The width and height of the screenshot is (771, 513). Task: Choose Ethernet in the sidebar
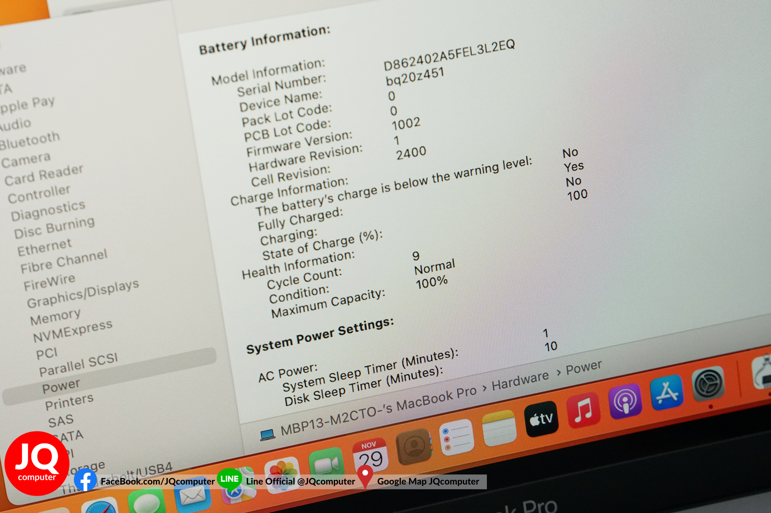[44, 247]
